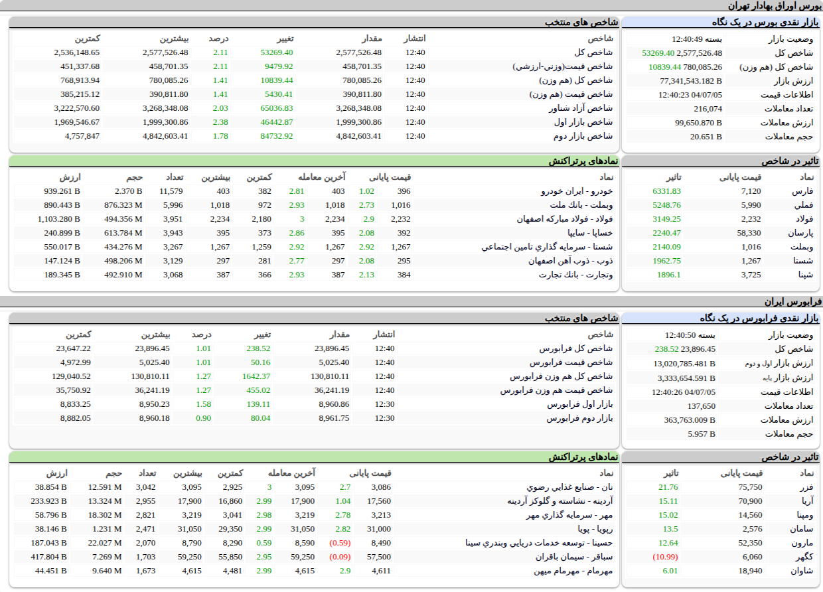This screenshot has height=592, width=823.
Task: Open the خساپا - سایپا symbol link
Action: point(590,233)
